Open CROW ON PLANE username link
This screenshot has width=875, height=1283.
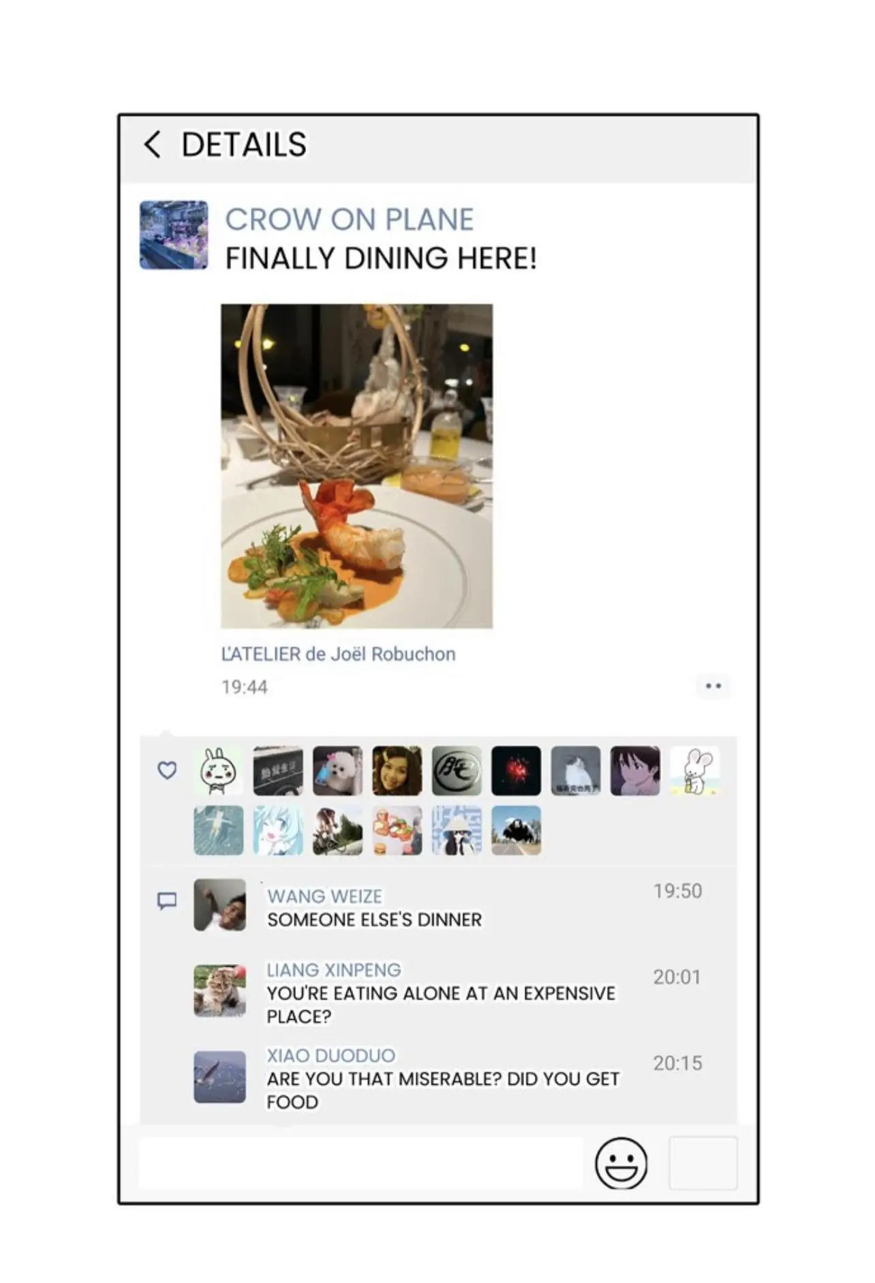click(x=349, y=220)
